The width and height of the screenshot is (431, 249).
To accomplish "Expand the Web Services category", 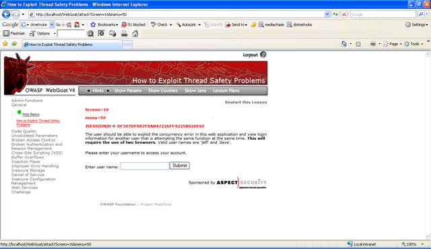I will pyautogui.click(x=24, y=188).
